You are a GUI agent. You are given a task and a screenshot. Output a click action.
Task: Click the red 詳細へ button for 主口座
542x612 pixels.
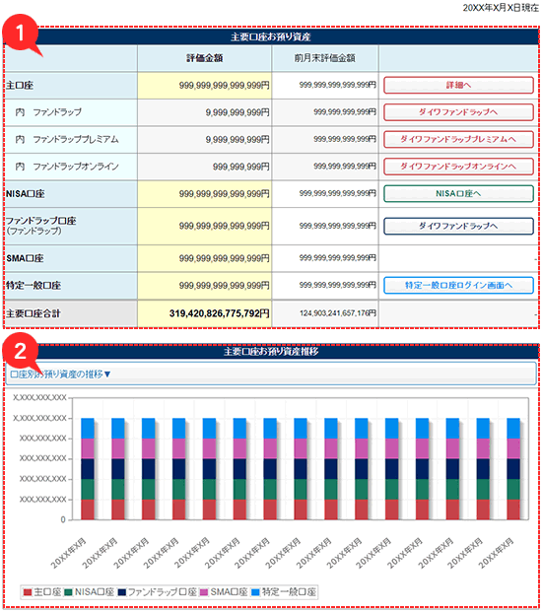[x=458, y=85]
